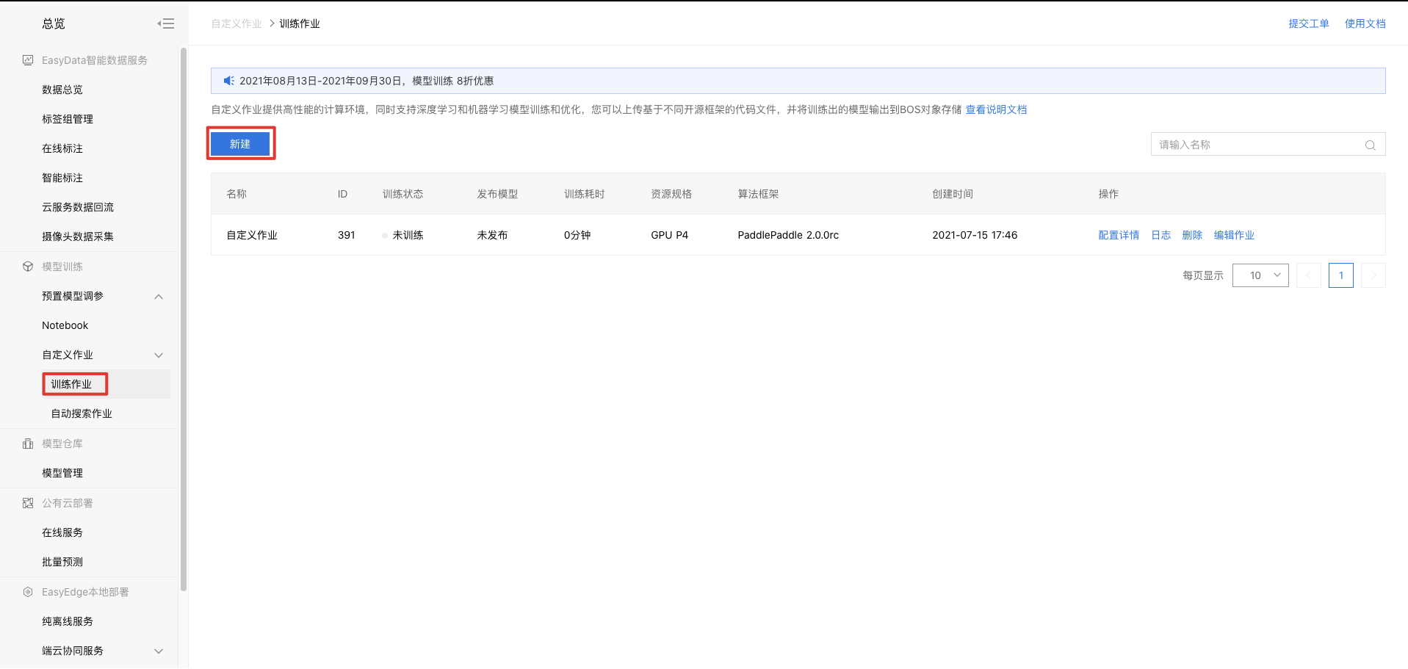The width and height of the screenshot is (1408, 669).
Task: Click the 模型训练 cube icon in sidebar
Action: click(28, 267)
